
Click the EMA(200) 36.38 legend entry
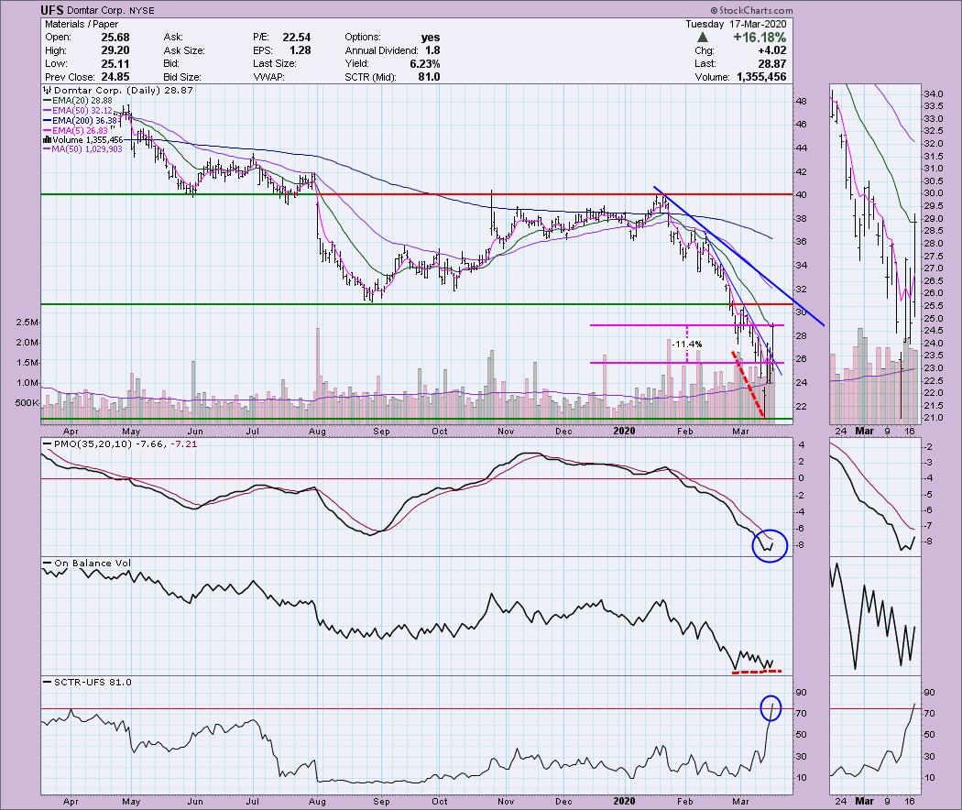coord(81,121)
